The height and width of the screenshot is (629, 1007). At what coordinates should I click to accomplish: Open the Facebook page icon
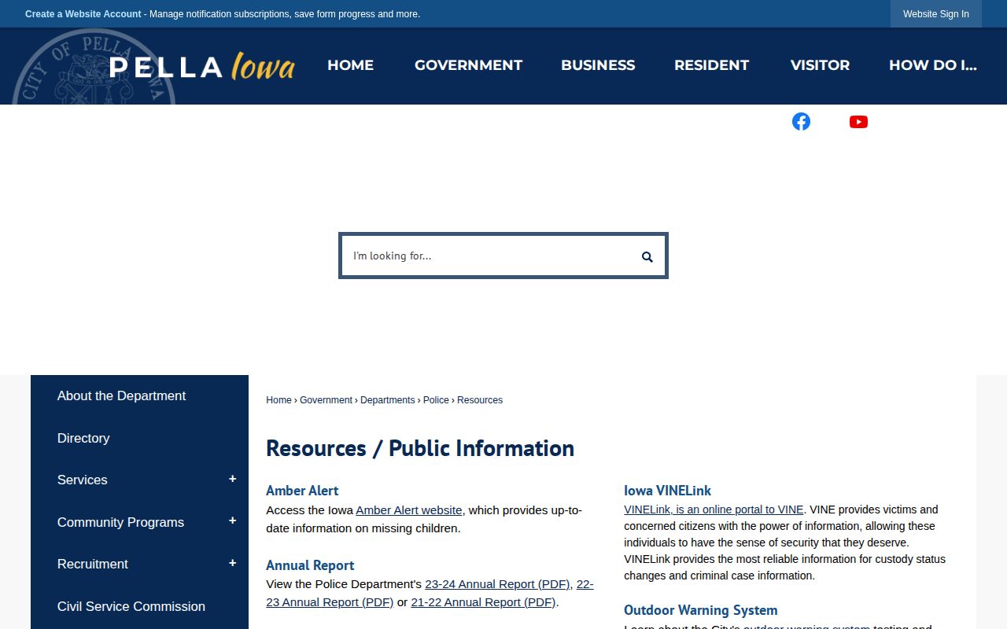point(801,121)
